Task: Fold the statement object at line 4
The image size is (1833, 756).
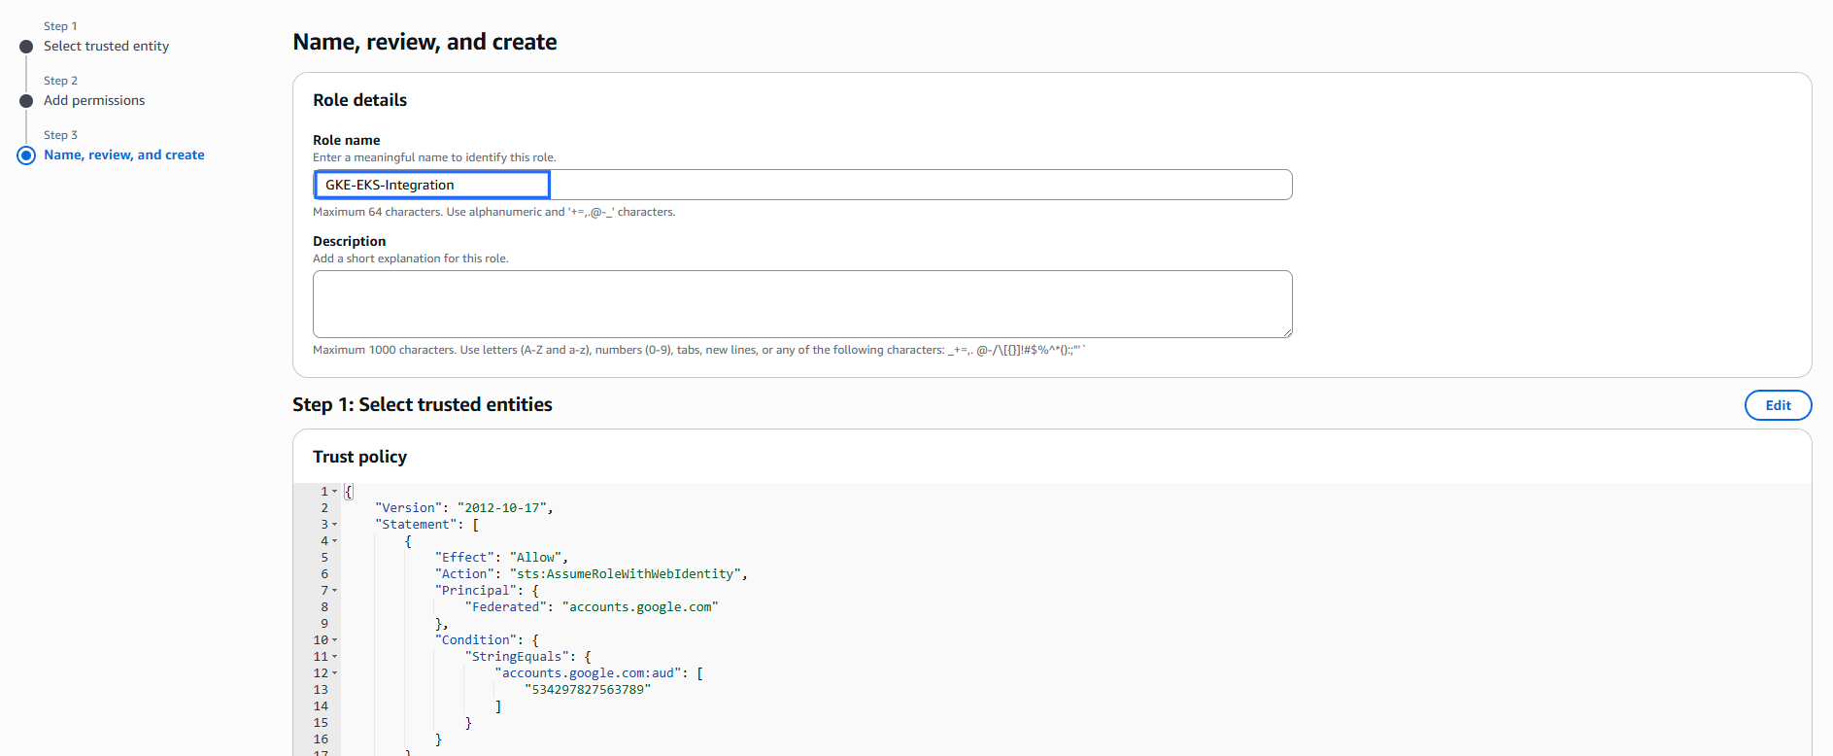Action: pos(335,541)
